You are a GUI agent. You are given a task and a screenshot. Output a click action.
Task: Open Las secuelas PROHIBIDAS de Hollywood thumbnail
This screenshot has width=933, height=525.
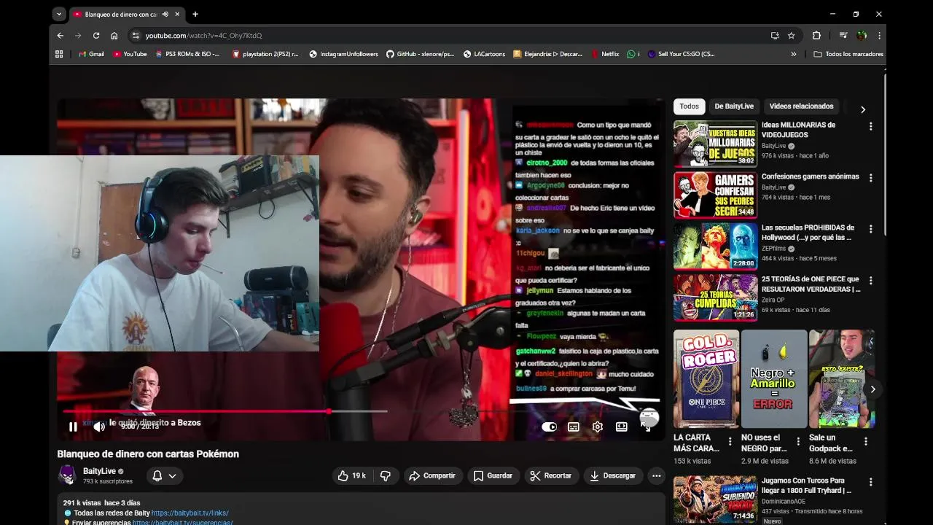click(715, 246)
